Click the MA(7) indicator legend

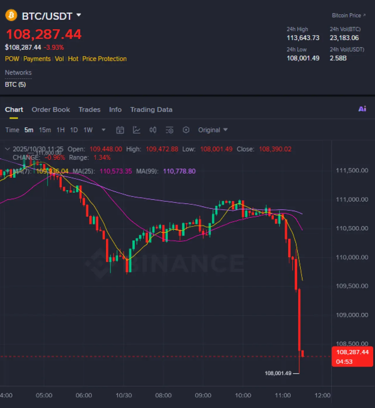(41, 171)
